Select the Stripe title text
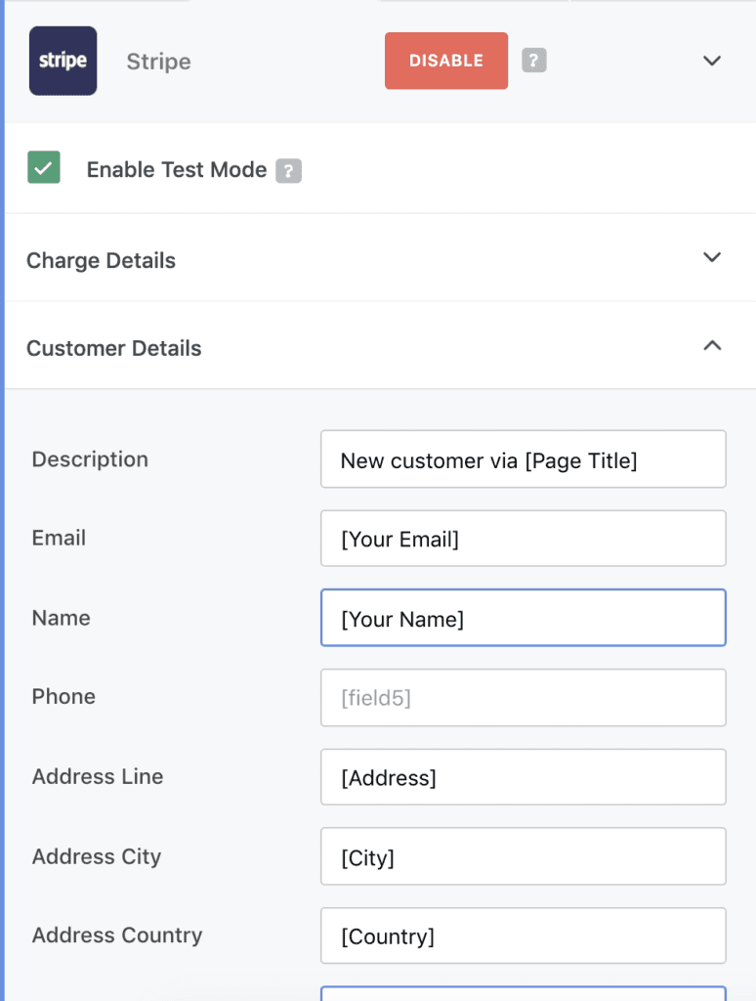This screenshot has height=1001, width=756. coord(158,62)
